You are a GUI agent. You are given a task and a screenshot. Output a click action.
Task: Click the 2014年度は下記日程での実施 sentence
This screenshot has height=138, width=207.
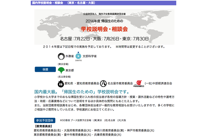tap(78, 47)
